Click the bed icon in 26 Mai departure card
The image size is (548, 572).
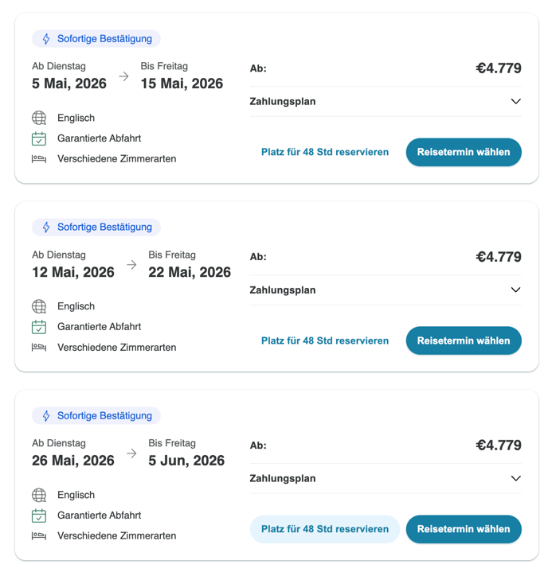(39, 535)
